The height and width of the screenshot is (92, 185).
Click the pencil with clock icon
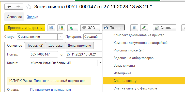(144, 28)
